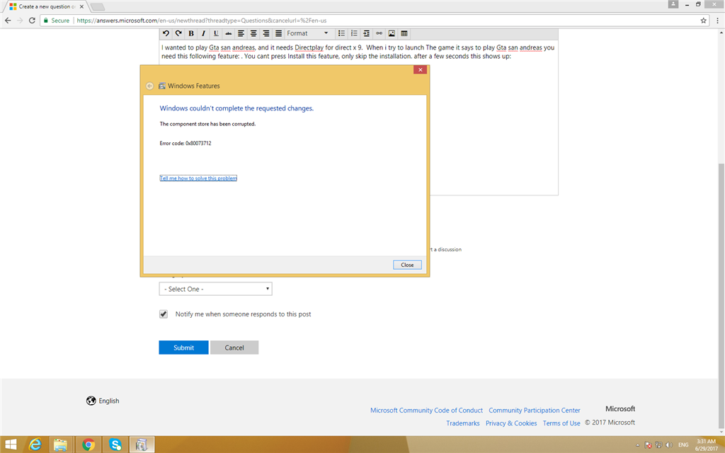This screenshot has width=725, height=453.
Task: Toggle italic formatting in the editor
Action: coord(203,33)
